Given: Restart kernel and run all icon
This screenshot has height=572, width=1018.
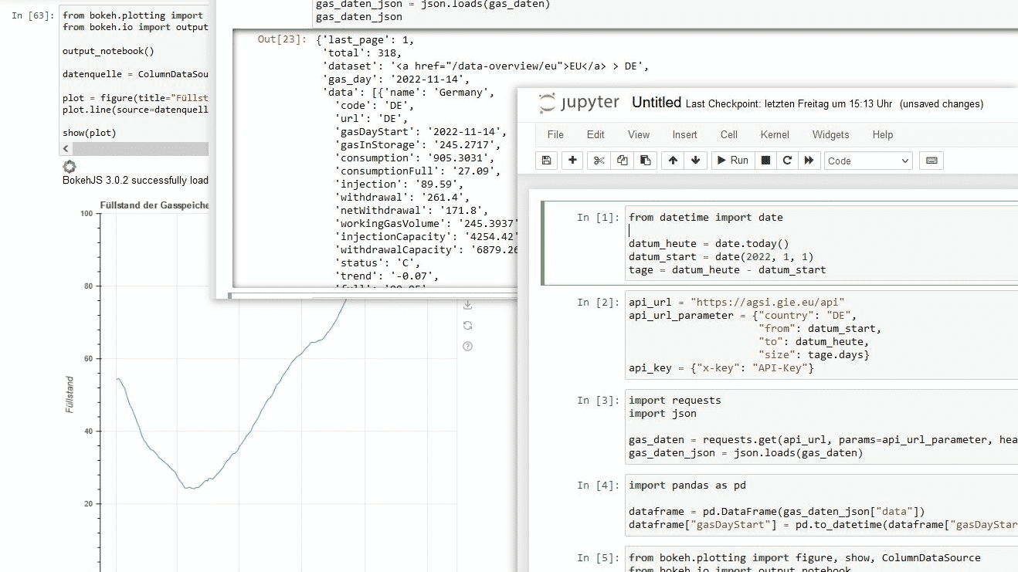Looking at the screenshot, I should 809,161.
